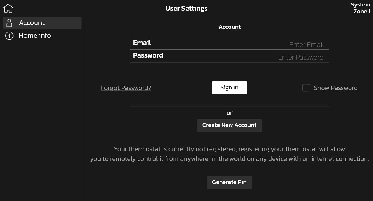
Task: Enable the Show Password checkbox
Action: pos(306,88)
